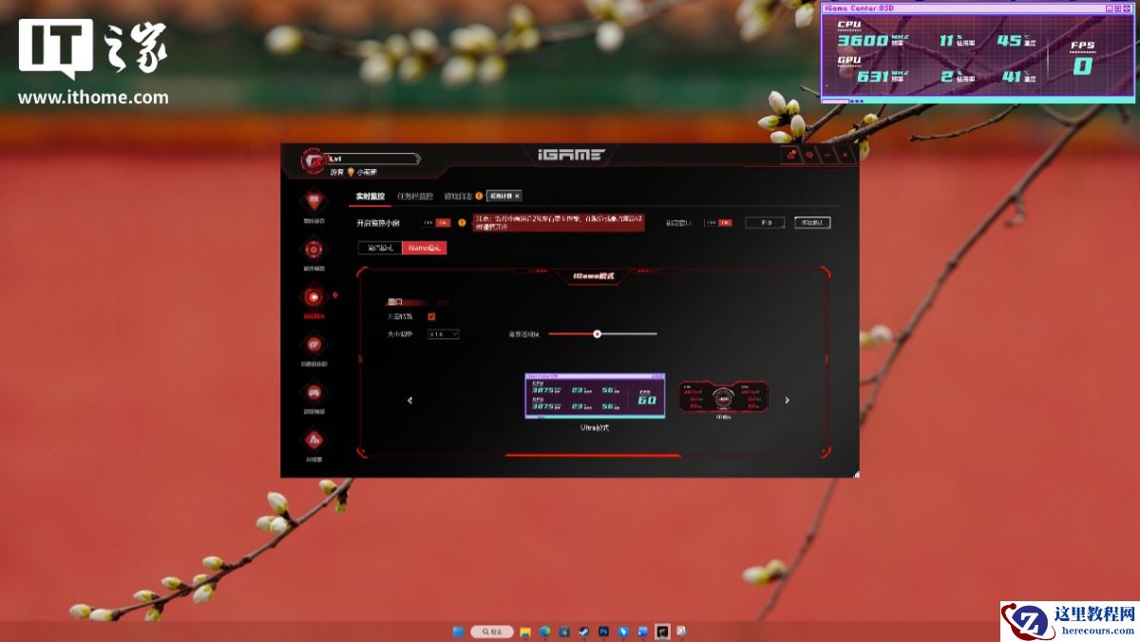Select the simple mode tab left of iGame模式
This screenshot has height=642, width=1140.
click(380, 248)
